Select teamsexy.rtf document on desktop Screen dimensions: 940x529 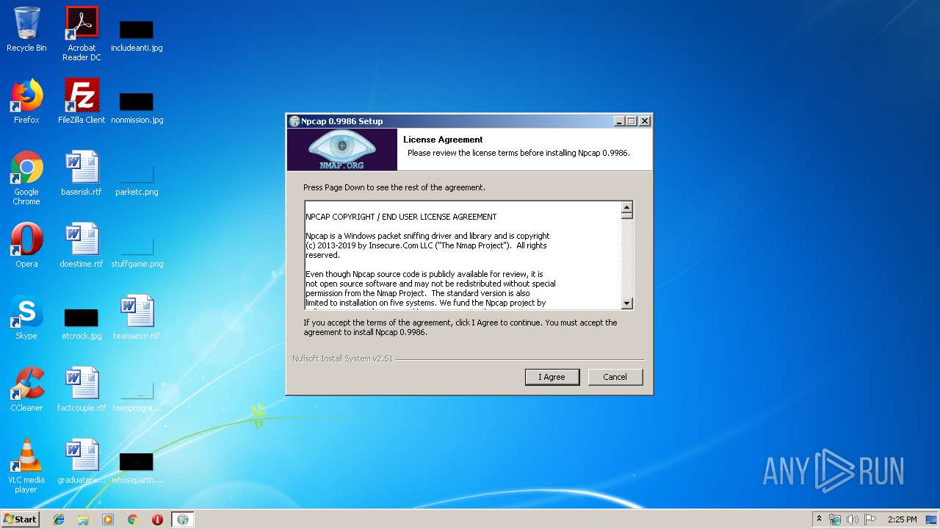coord(137,317)
